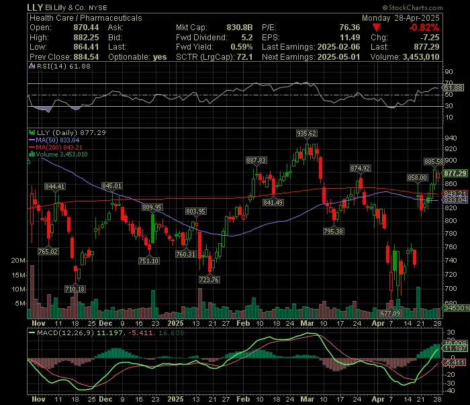
Task: Click the 935.62 peak price label
Action: click(x=306, y=134)
